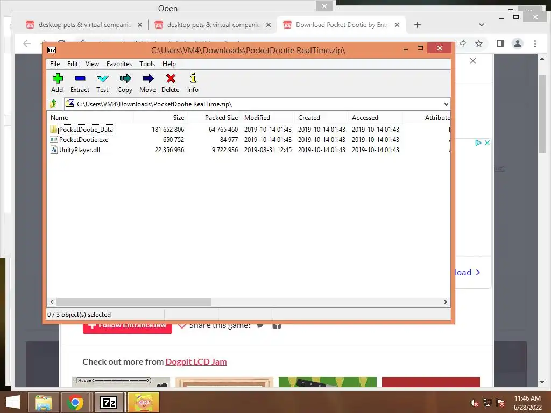Open the Tools menu
Viewport: 551px width, 413px height.
pyautogui.click(x=147, y=64)
